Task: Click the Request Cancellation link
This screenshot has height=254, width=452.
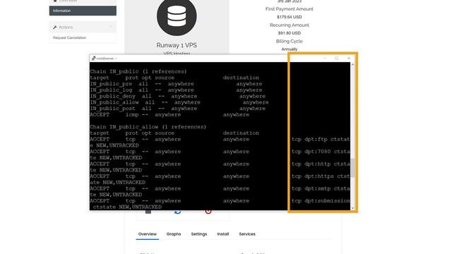Action: click(69, 37)
